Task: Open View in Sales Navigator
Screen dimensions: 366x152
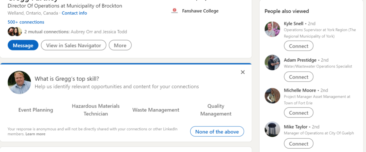Action: pyautogui.click(x=74, y=45)
